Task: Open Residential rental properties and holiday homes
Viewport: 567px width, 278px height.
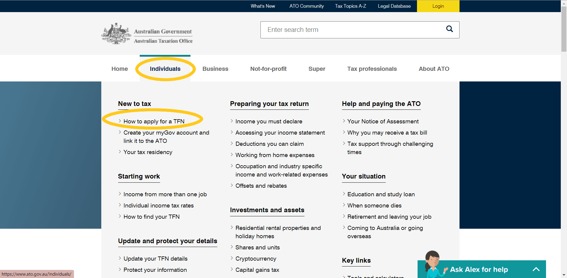Action: pyautogui.click(x=278, y=232)
